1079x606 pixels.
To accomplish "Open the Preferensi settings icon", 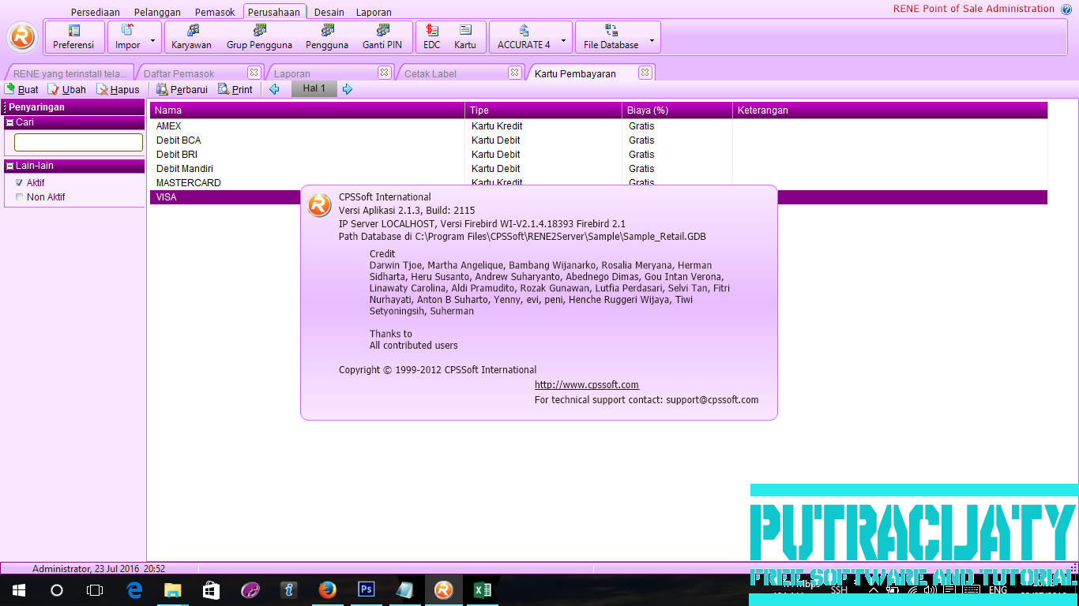I will tap(73, 37).
